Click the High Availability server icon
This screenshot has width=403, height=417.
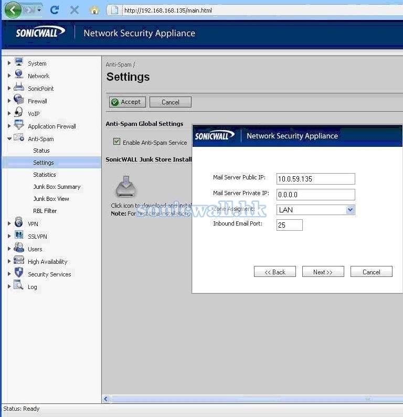(19, 260)
